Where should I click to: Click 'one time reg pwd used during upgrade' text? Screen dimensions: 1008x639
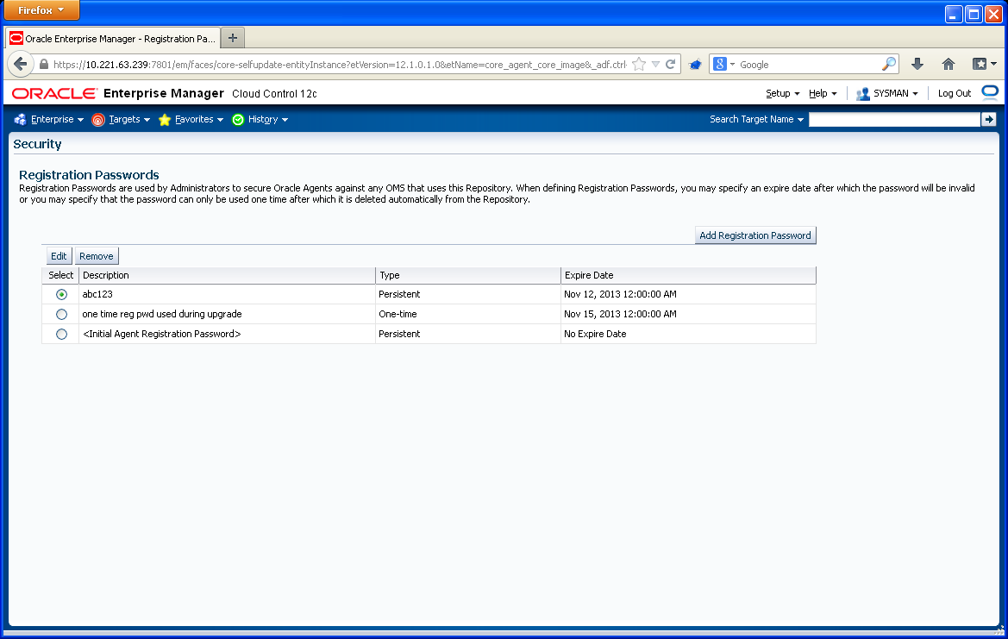point(162,315)
